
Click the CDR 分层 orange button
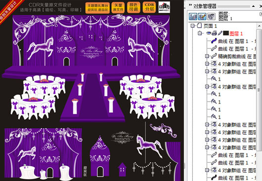click(149, 8)
